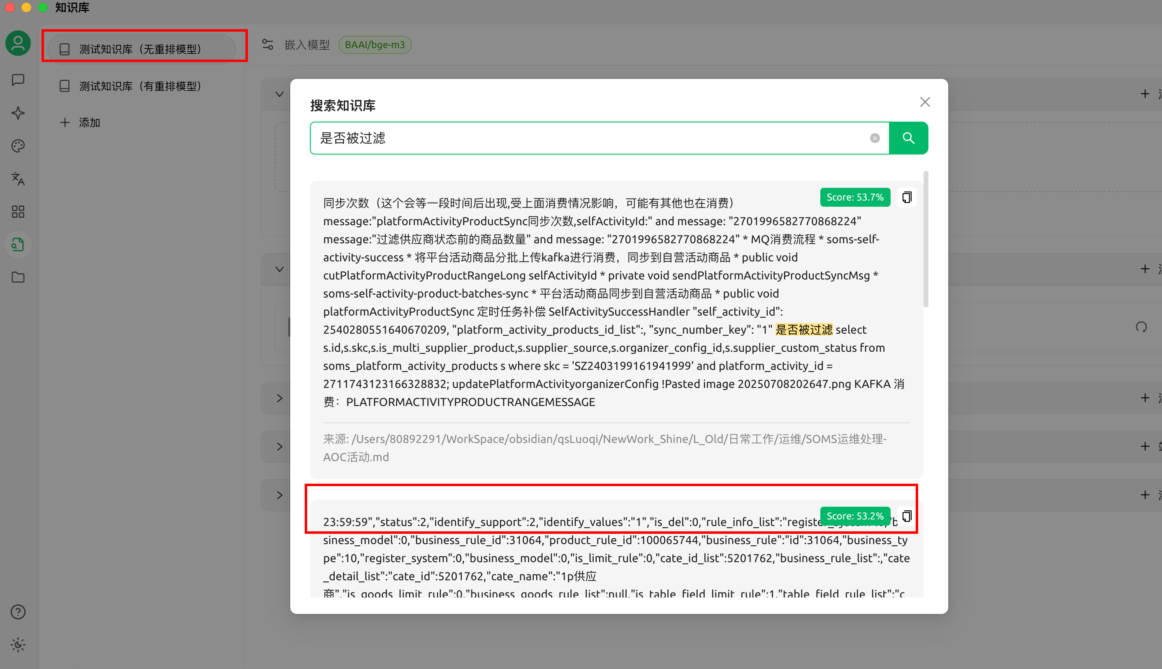Image resolution: width=1162 pixels, height=669 pixels.
Task: Click result text starting with 同步次数
Action: (x=614, y=302)
